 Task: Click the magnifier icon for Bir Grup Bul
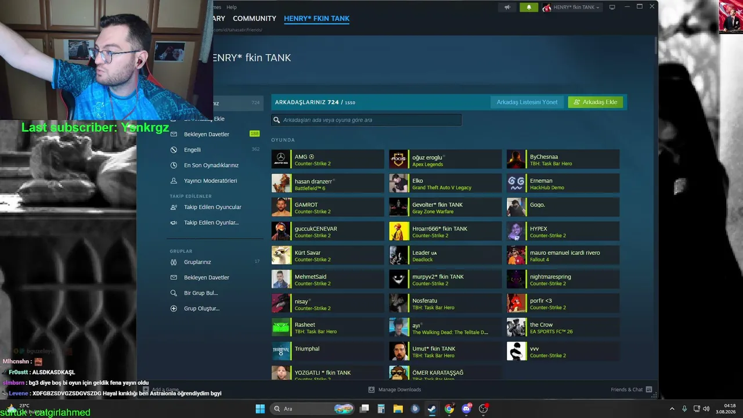(174, 293)
